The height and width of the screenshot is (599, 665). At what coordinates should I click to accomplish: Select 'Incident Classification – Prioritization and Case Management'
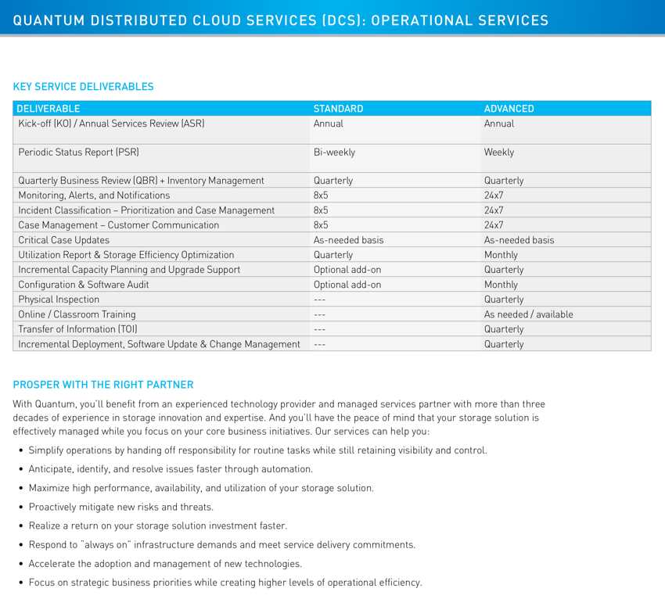(146, 210)
